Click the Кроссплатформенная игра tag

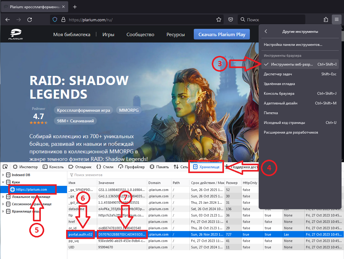83,111
